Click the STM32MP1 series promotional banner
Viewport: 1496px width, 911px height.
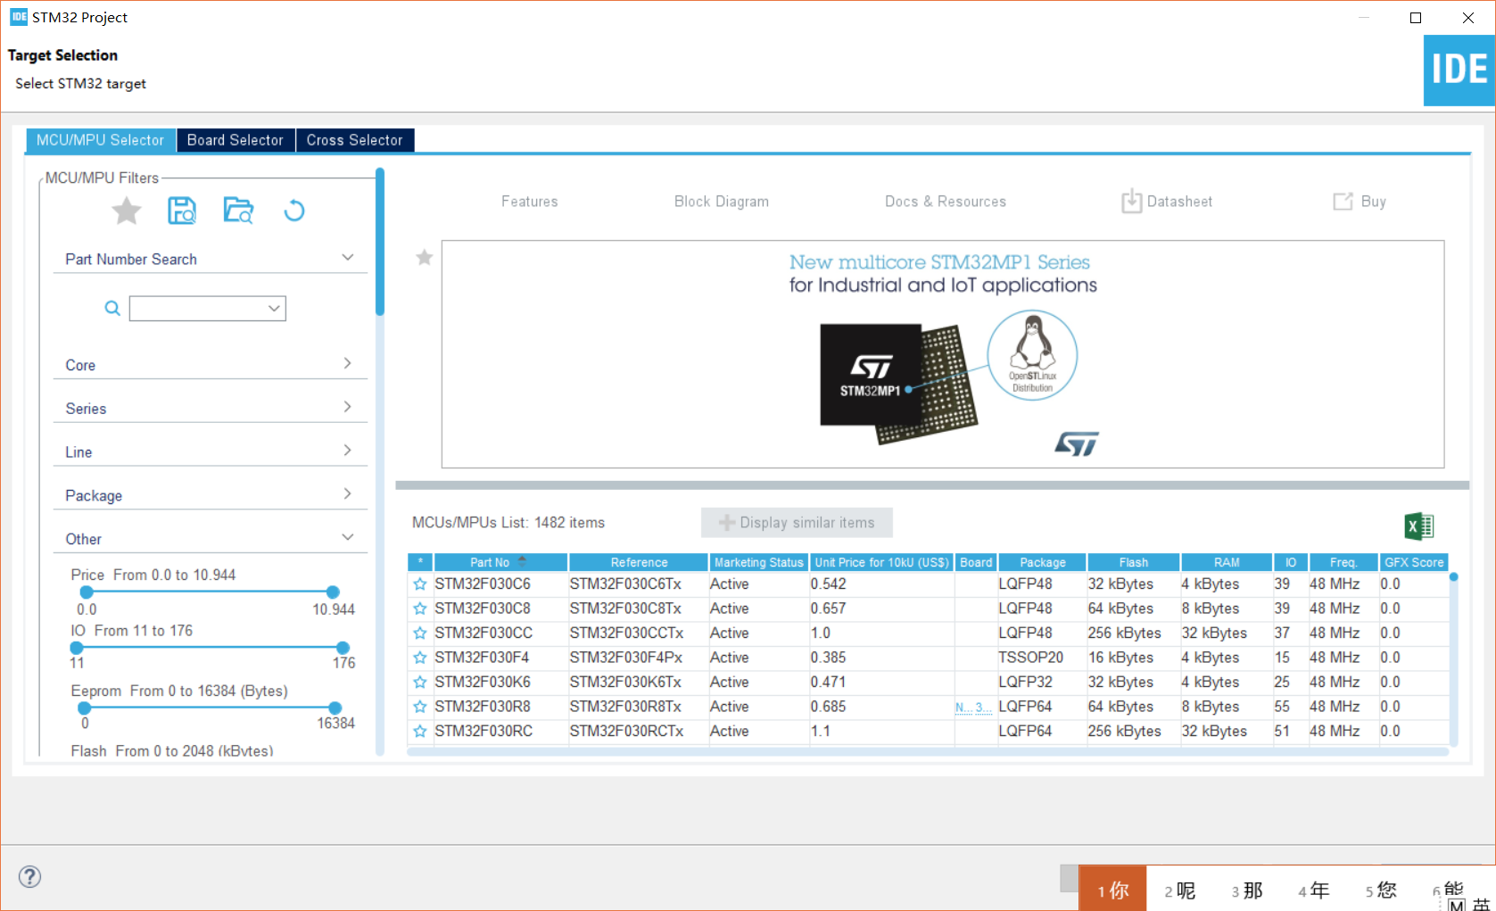pos(943,354)
